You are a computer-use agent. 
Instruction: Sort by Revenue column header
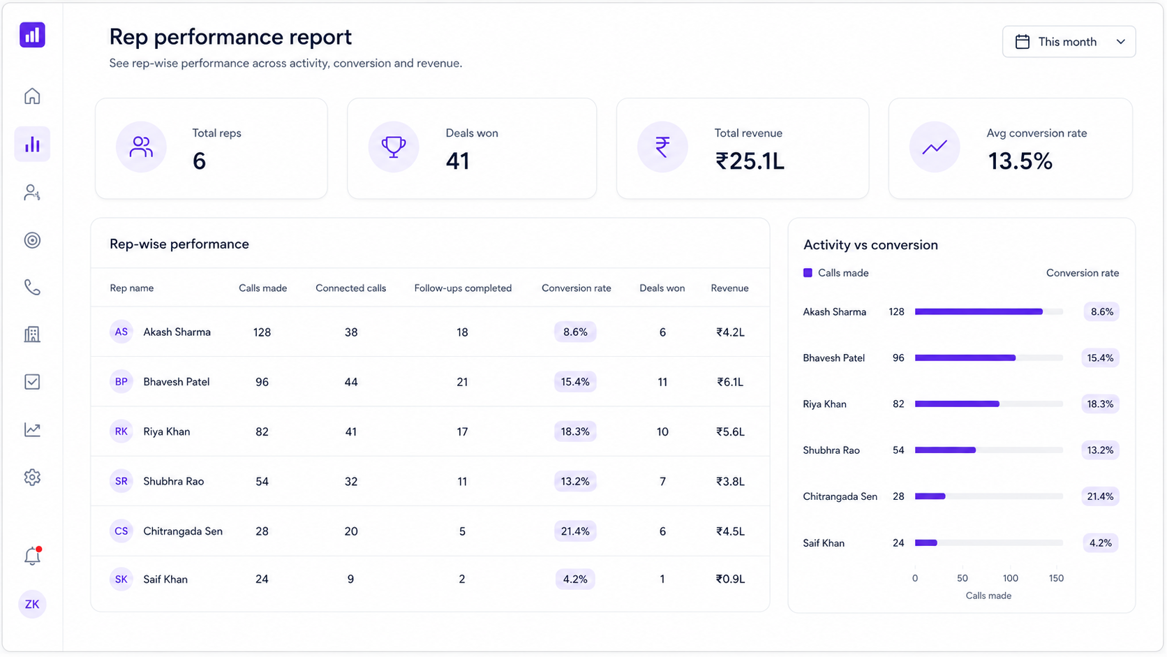coord(729,288)
